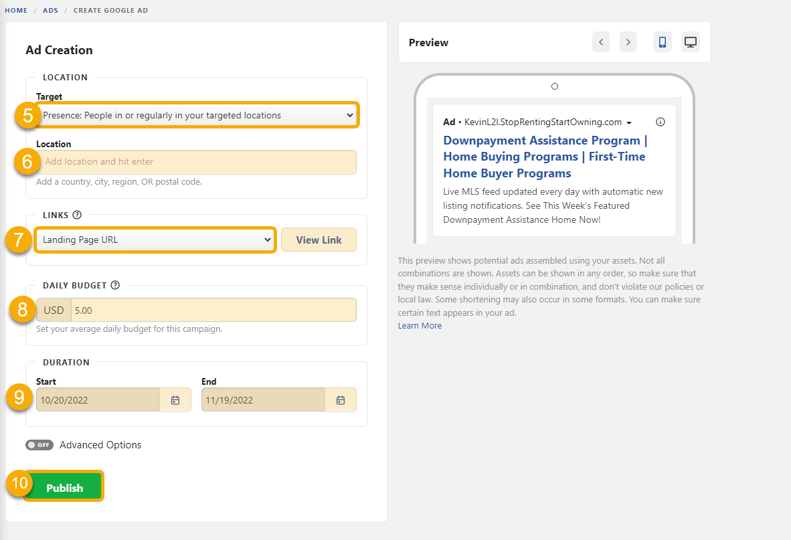Show previous ad preview with left arrow
Image resolution: width=791 pixels, height=540 pixels.
point(601,42)
